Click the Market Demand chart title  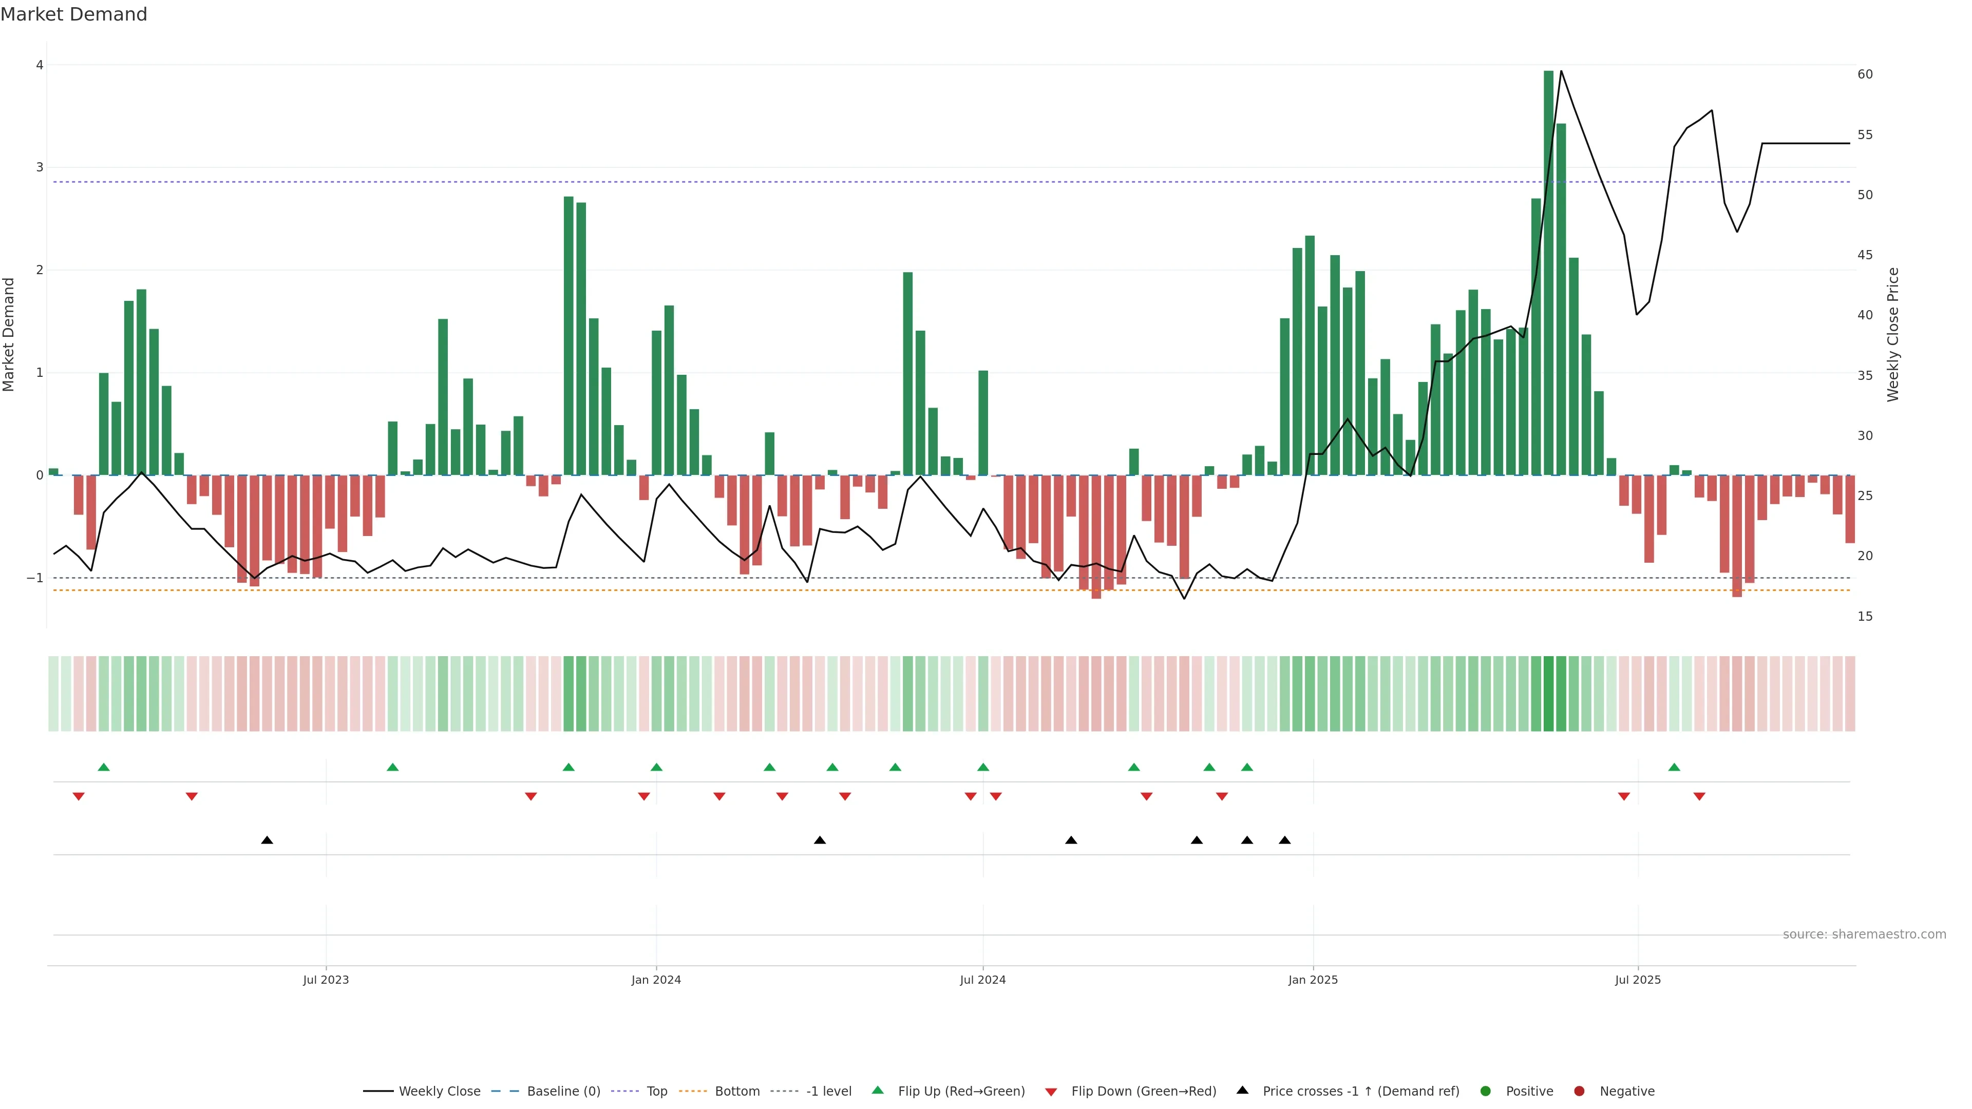pos(73,14)
